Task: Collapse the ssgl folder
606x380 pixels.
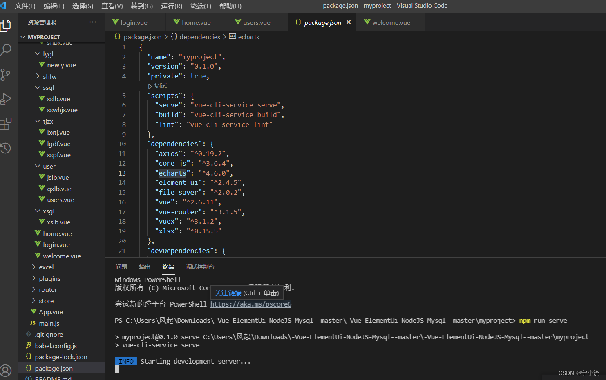Action: [x=61, y=87]
